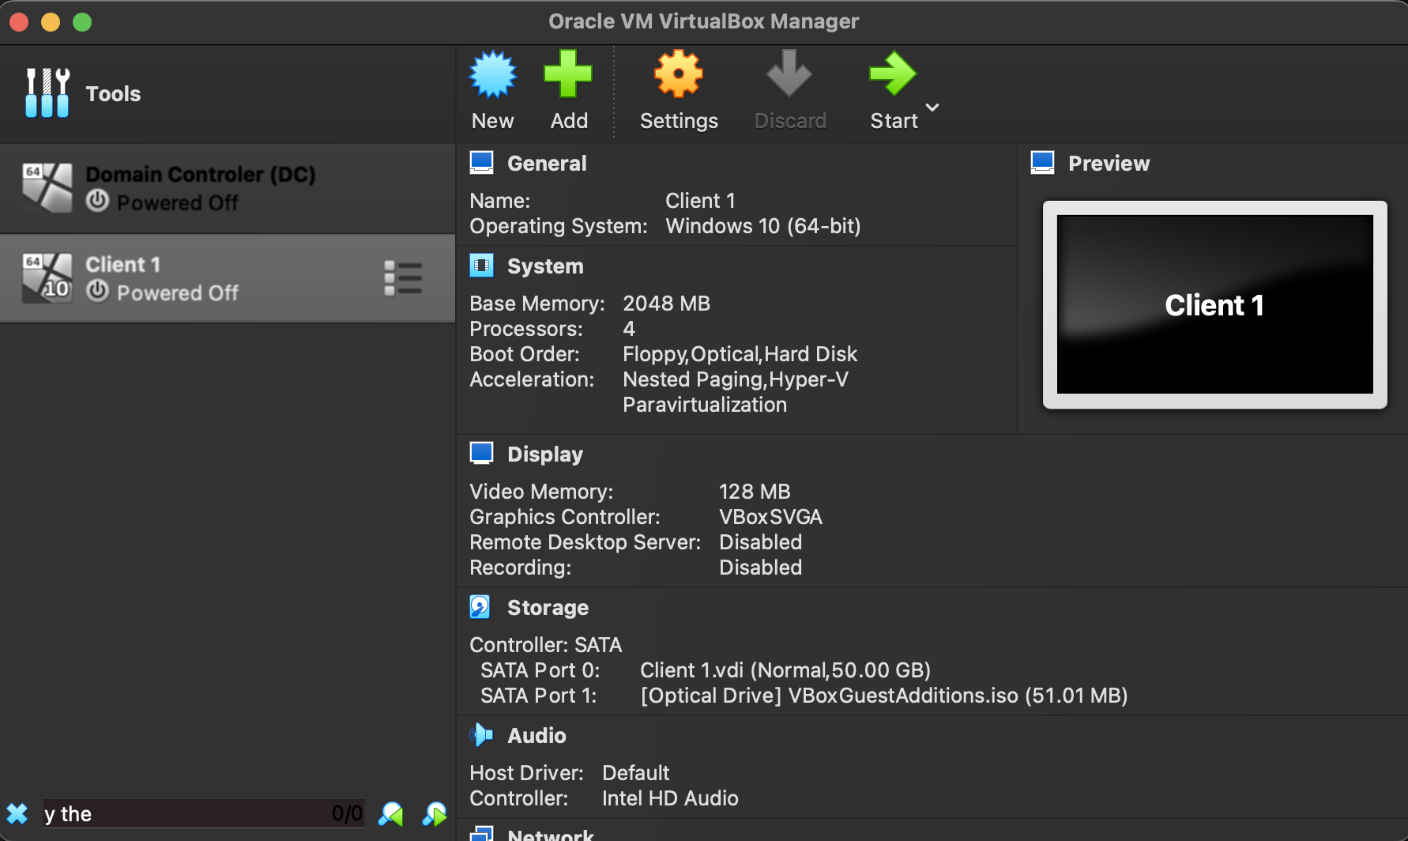
Task: Select the Domain Controler (DC) machine
Action: (x=228, y=188)
